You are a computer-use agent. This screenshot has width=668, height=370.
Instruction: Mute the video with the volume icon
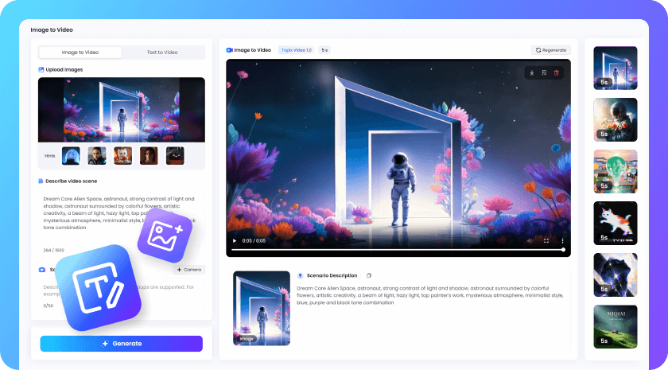(x=530, y=240)
